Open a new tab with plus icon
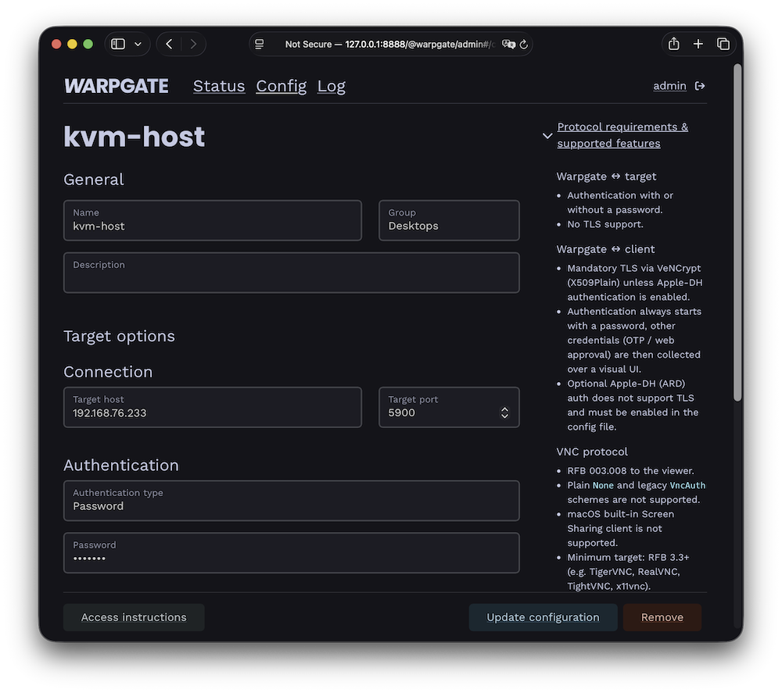Viewport: 782px width, 693px height. [x=698, y=44]
